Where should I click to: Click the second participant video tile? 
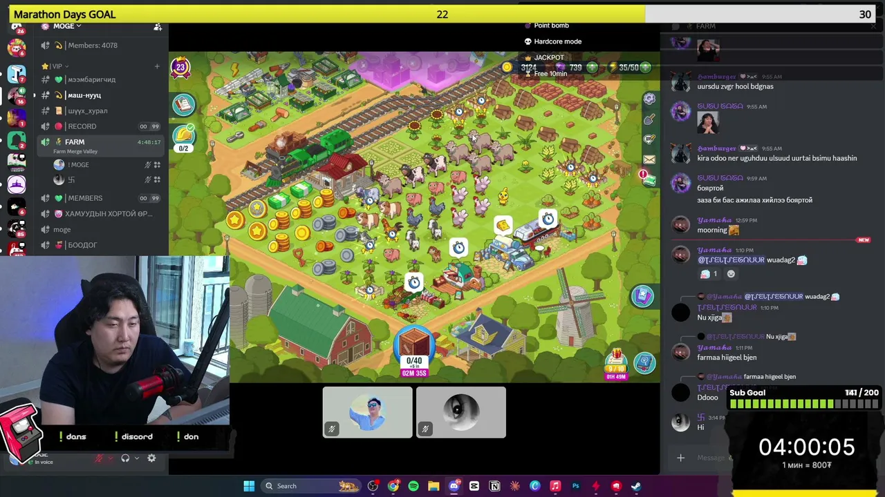[x=461, y=412]
